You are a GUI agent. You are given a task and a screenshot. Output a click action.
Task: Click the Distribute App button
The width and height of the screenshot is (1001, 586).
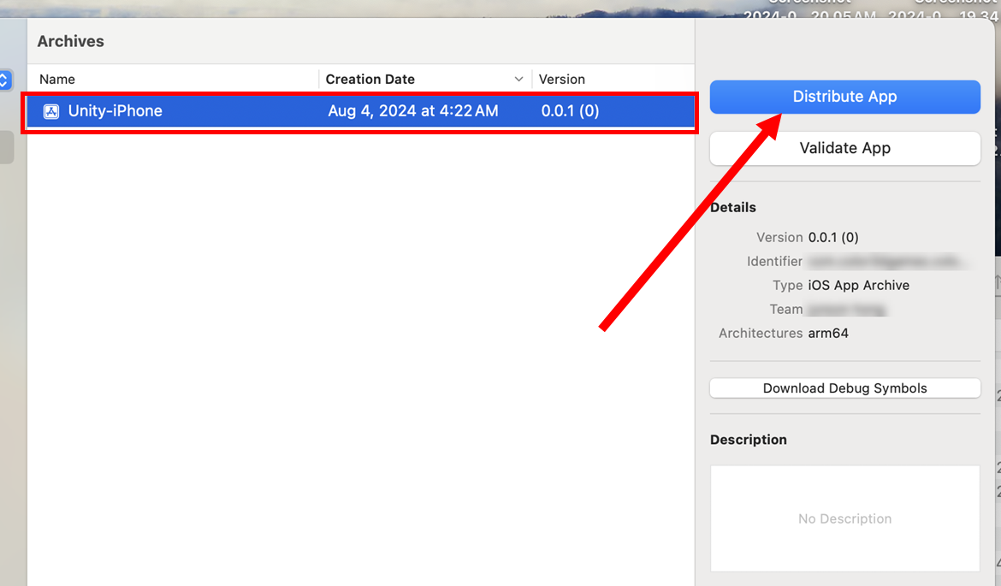coord(844,97)
